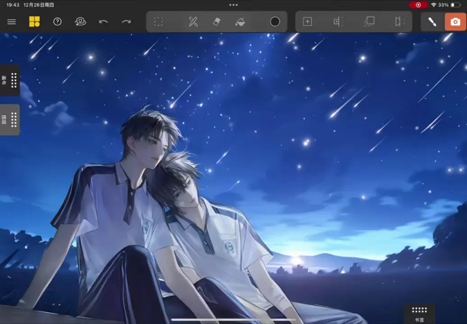467x324 pixels.
Task: Add a new frame with plus-square icon
Action: click(x=307, y=22)
